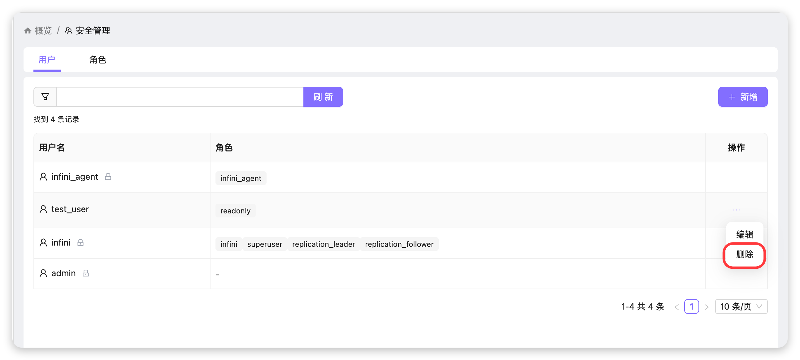800x360 pixels.
Task: Click the security management user icon
Action: [x=69, y=30]
